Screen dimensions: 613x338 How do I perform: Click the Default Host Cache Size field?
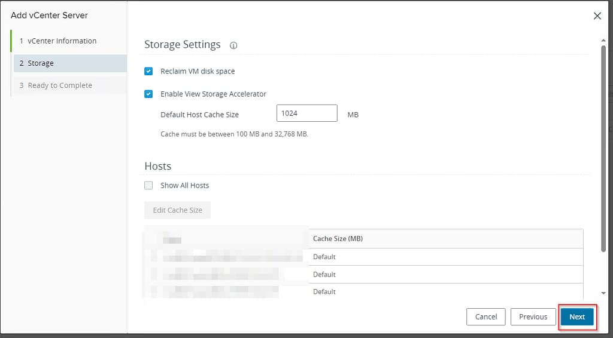point(306,113)
